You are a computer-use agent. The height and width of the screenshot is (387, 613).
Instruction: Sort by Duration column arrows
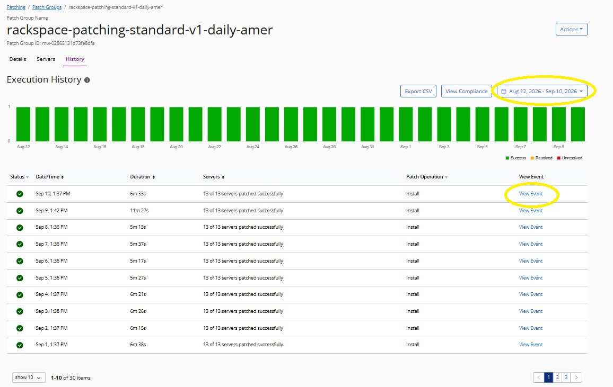(x=154, y=177)
